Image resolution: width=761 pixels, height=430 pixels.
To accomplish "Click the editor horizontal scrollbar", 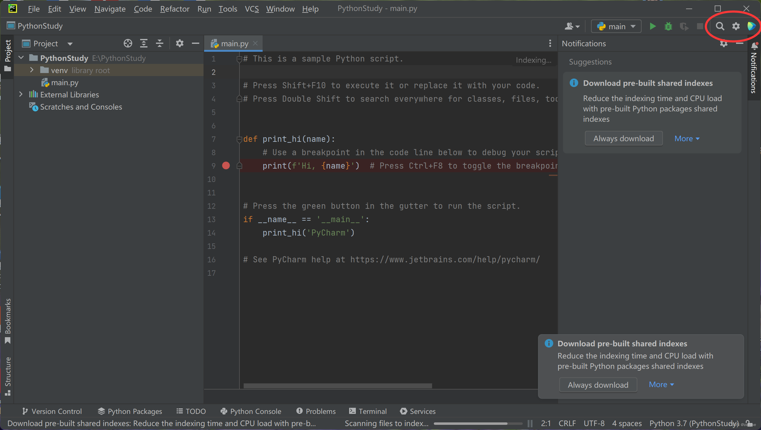I will (x=338, y=386).
